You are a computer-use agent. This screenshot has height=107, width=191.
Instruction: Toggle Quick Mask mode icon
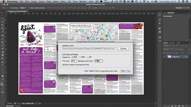click(2, 89)
